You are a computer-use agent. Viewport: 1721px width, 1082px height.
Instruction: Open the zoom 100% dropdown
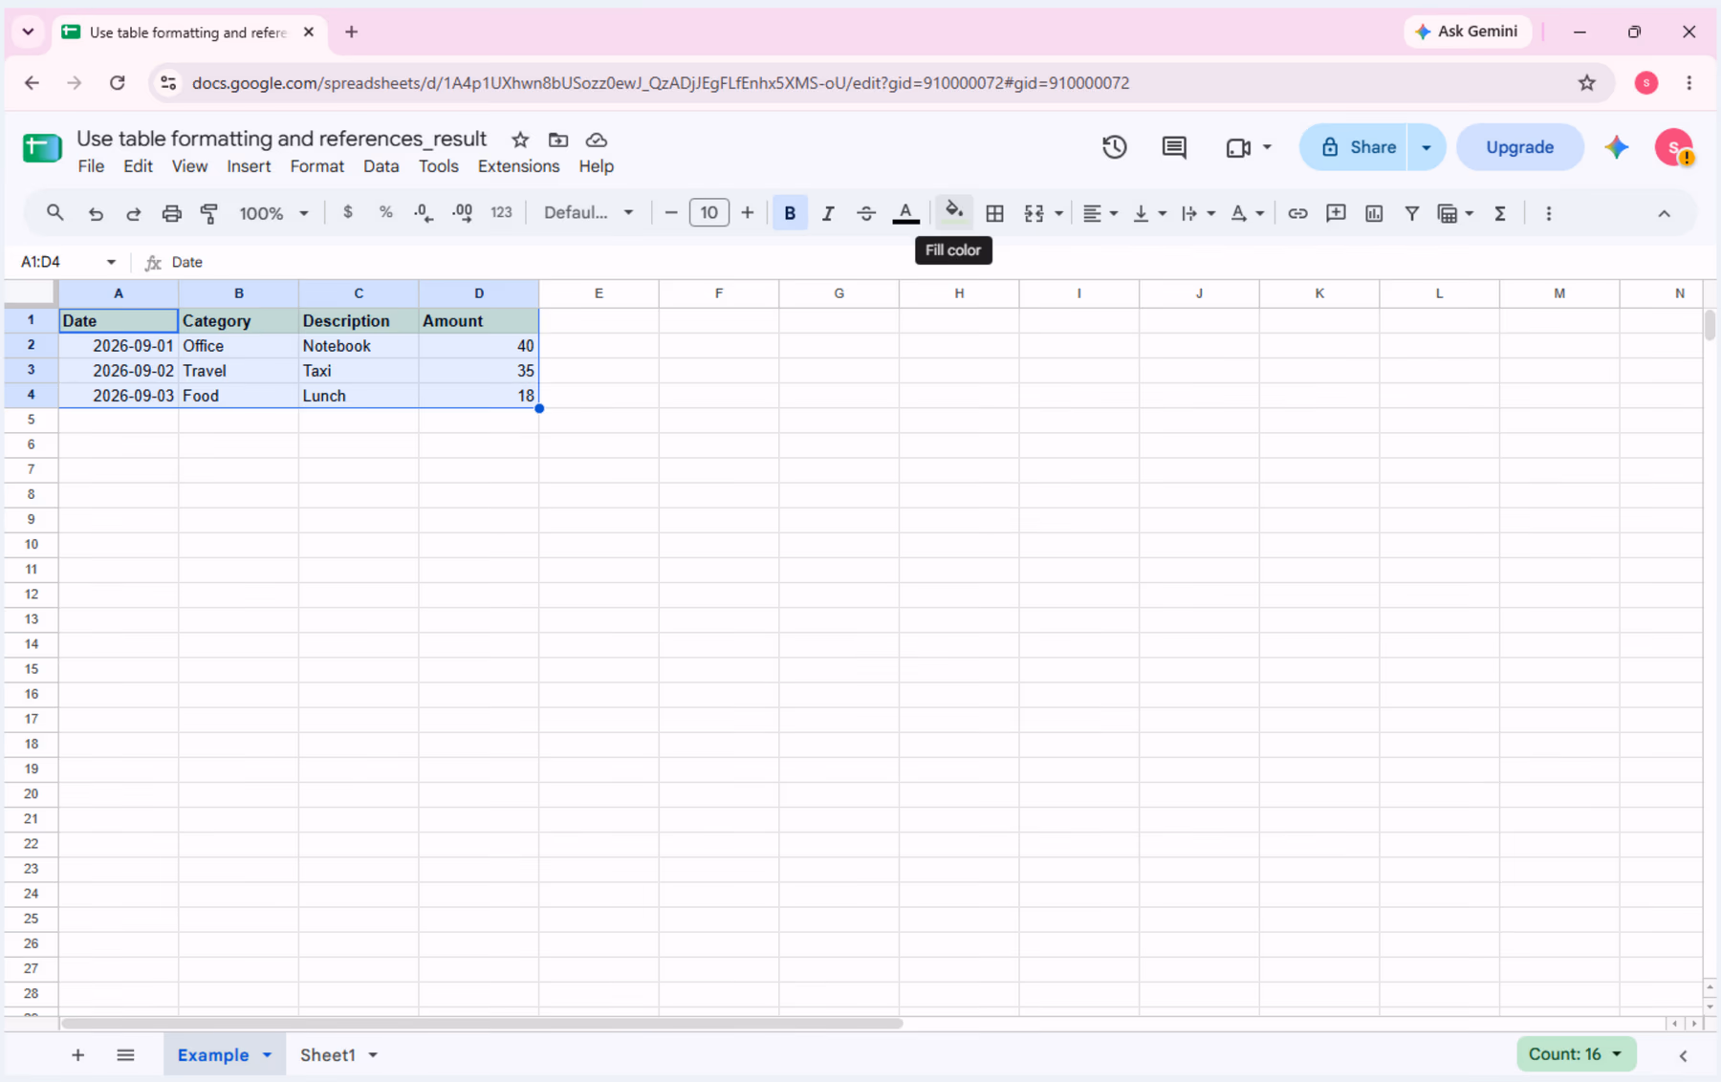tap(273, 213)
